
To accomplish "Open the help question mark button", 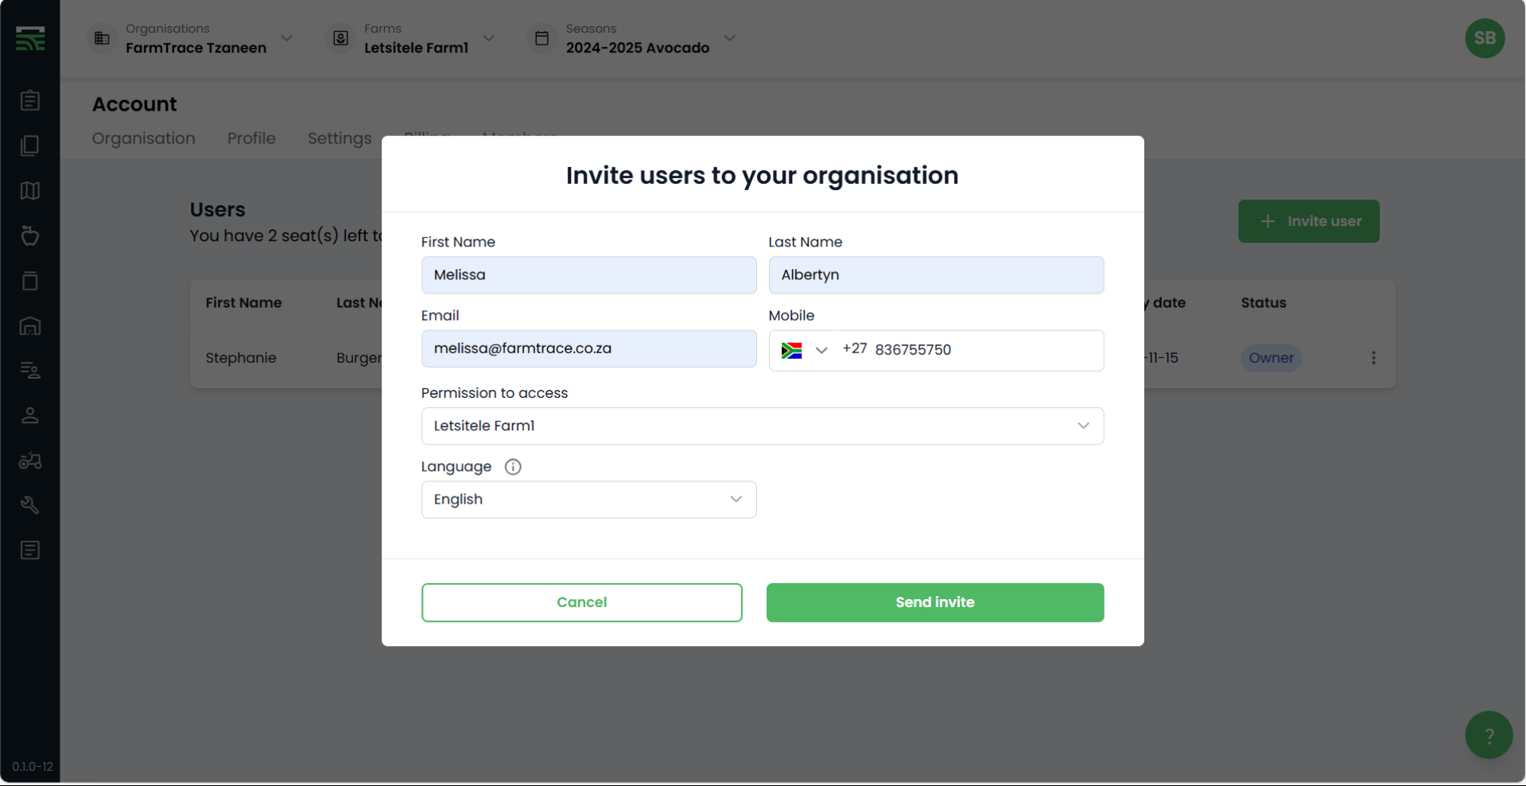I will [x=1489, y=735].
